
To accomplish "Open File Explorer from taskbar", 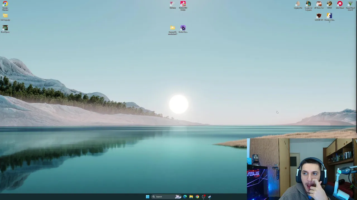I will 191,197.
